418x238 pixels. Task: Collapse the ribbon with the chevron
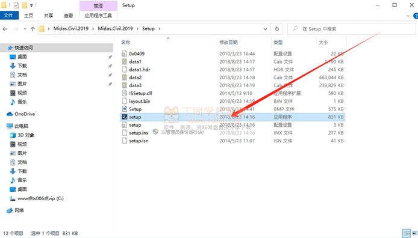click(408, 16)
